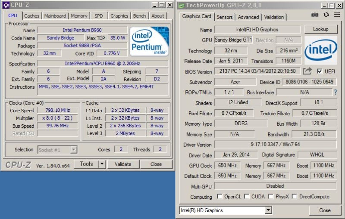Toggle the PhysX checkbox

point(271,196)
